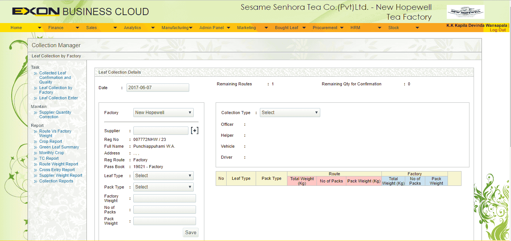Click the plus icon beside Supplier field
This screenshot has width=511, height=241.
[x=195, y=131]
